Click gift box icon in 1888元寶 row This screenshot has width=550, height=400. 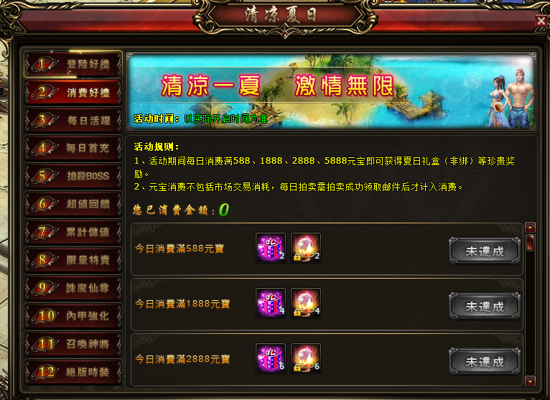pos(271,303)
